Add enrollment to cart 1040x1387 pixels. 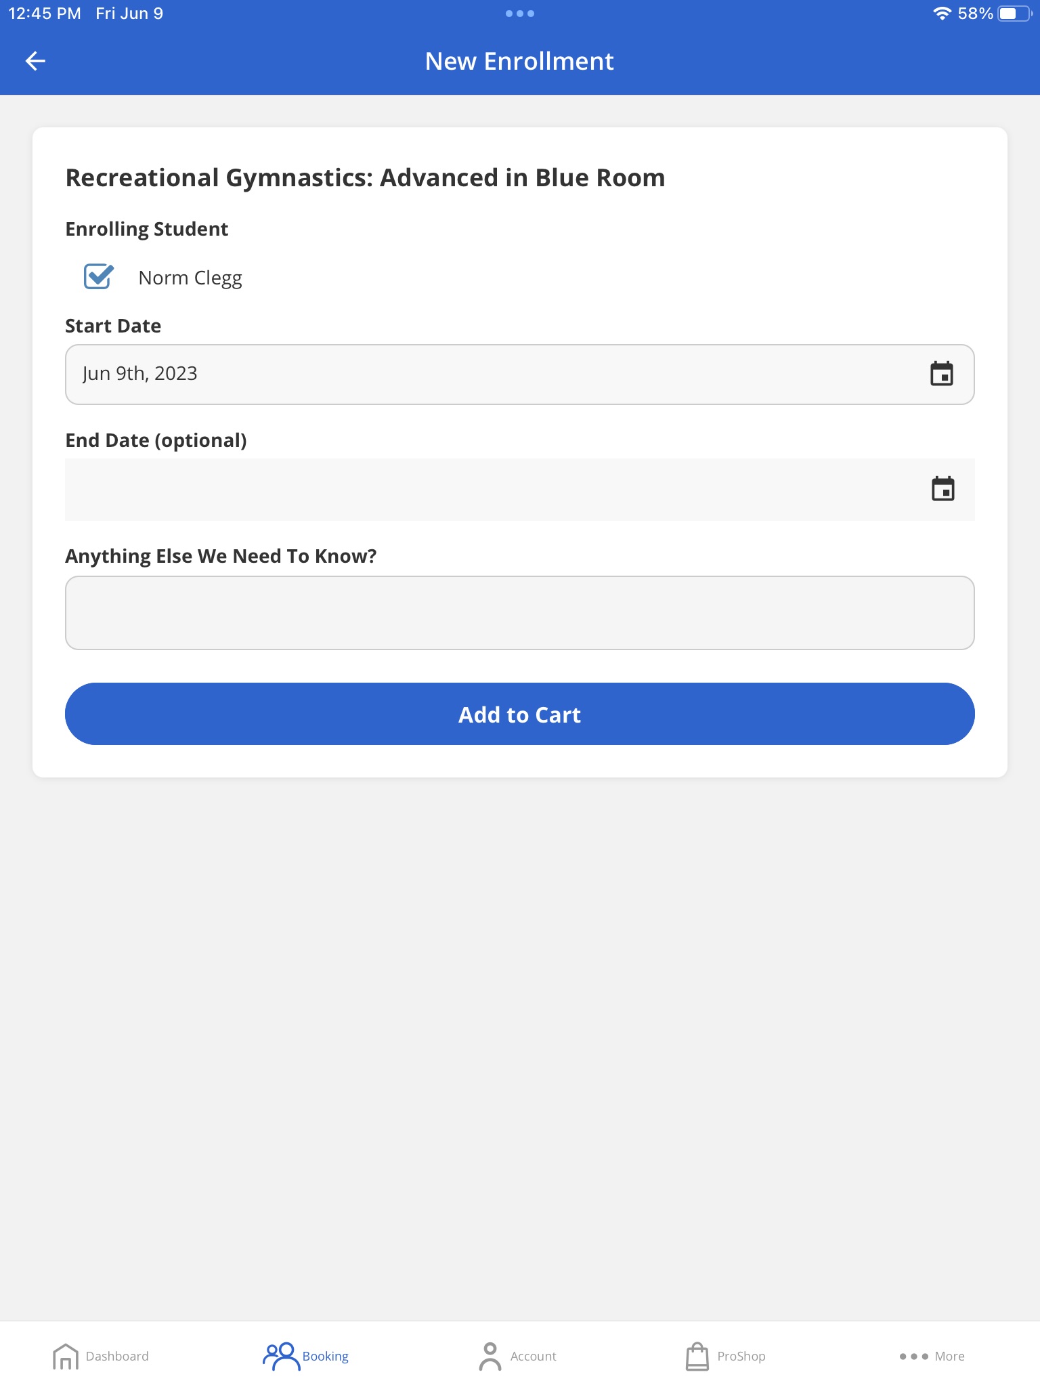pos(520,714)
